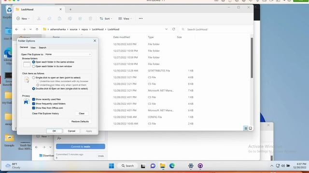Image resolution: width=309 pixels, height=173 pixels.
Task: Select Open each folder in the same window
Action: 33,62
